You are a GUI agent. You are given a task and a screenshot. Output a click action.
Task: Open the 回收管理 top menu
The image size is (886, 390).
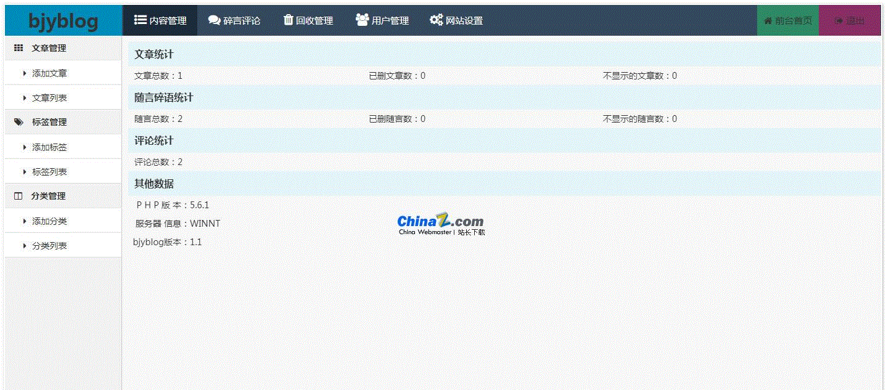point(308,20)
